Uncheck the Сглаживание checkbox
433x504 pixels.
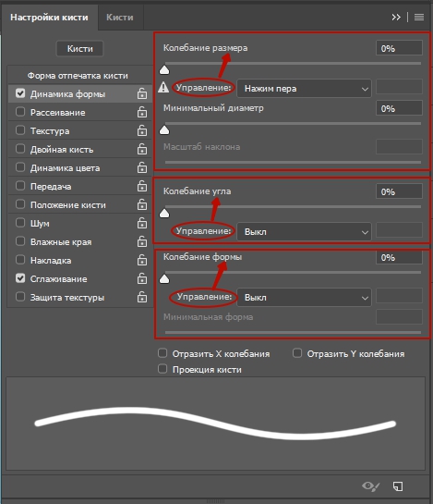coord(20,278)
